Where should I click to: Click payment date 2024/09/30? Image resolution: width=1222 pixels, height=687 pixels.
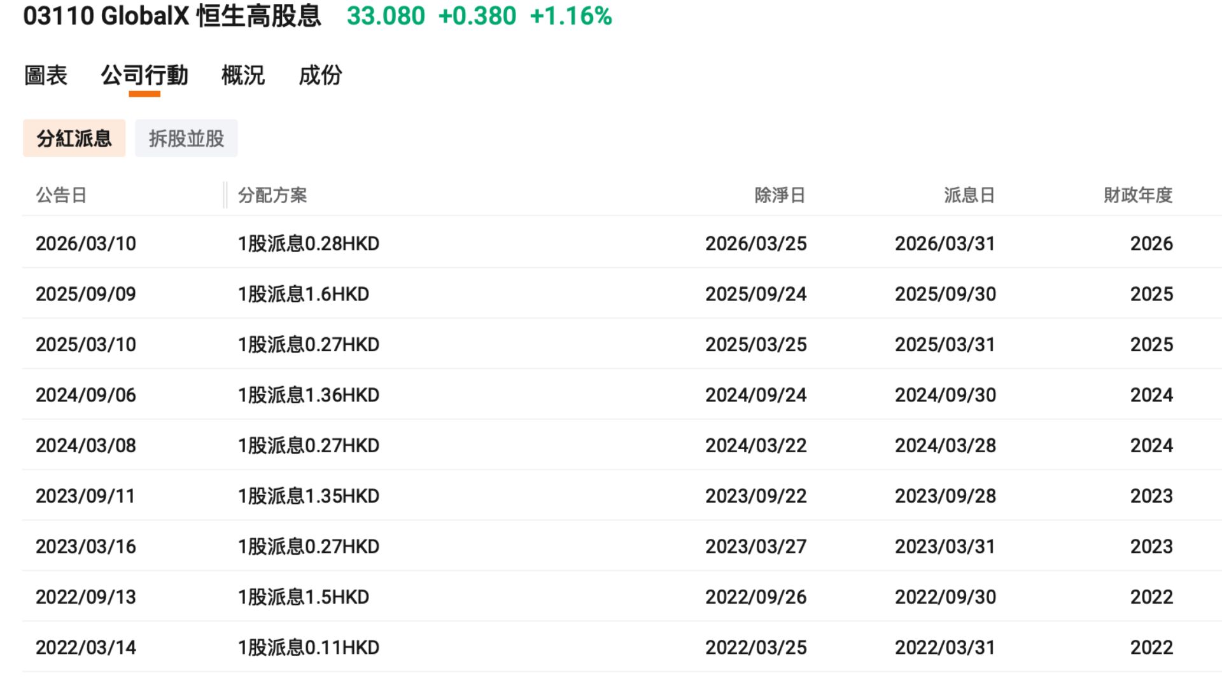click(945, 395)
